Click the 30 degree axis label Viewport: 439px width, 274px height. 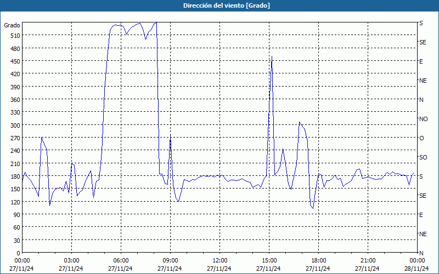tap(17, 240)
